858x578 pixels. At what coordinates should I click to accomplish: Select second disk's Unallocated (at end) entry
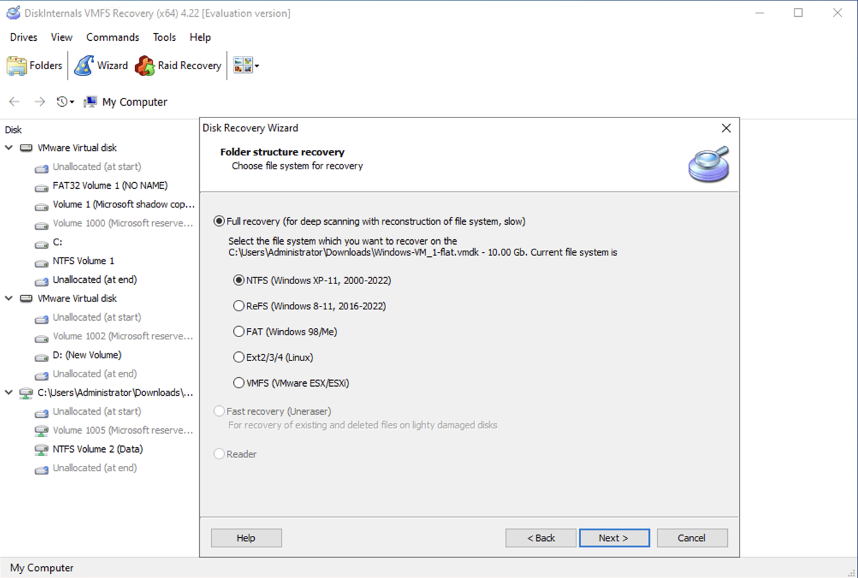click(x=95, y=374)
